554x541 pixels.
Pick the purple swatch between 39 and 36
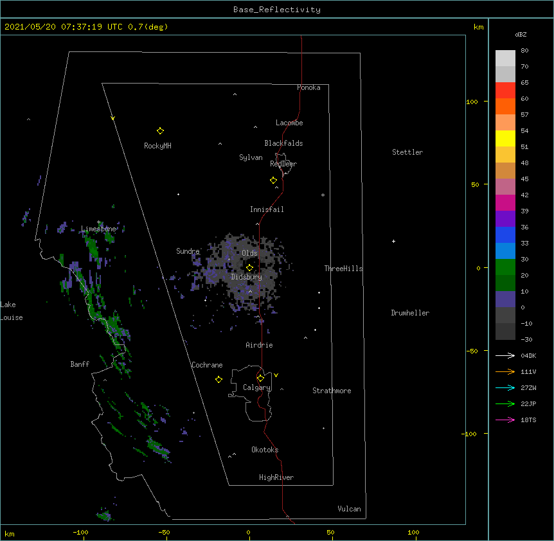pos(505,218)
